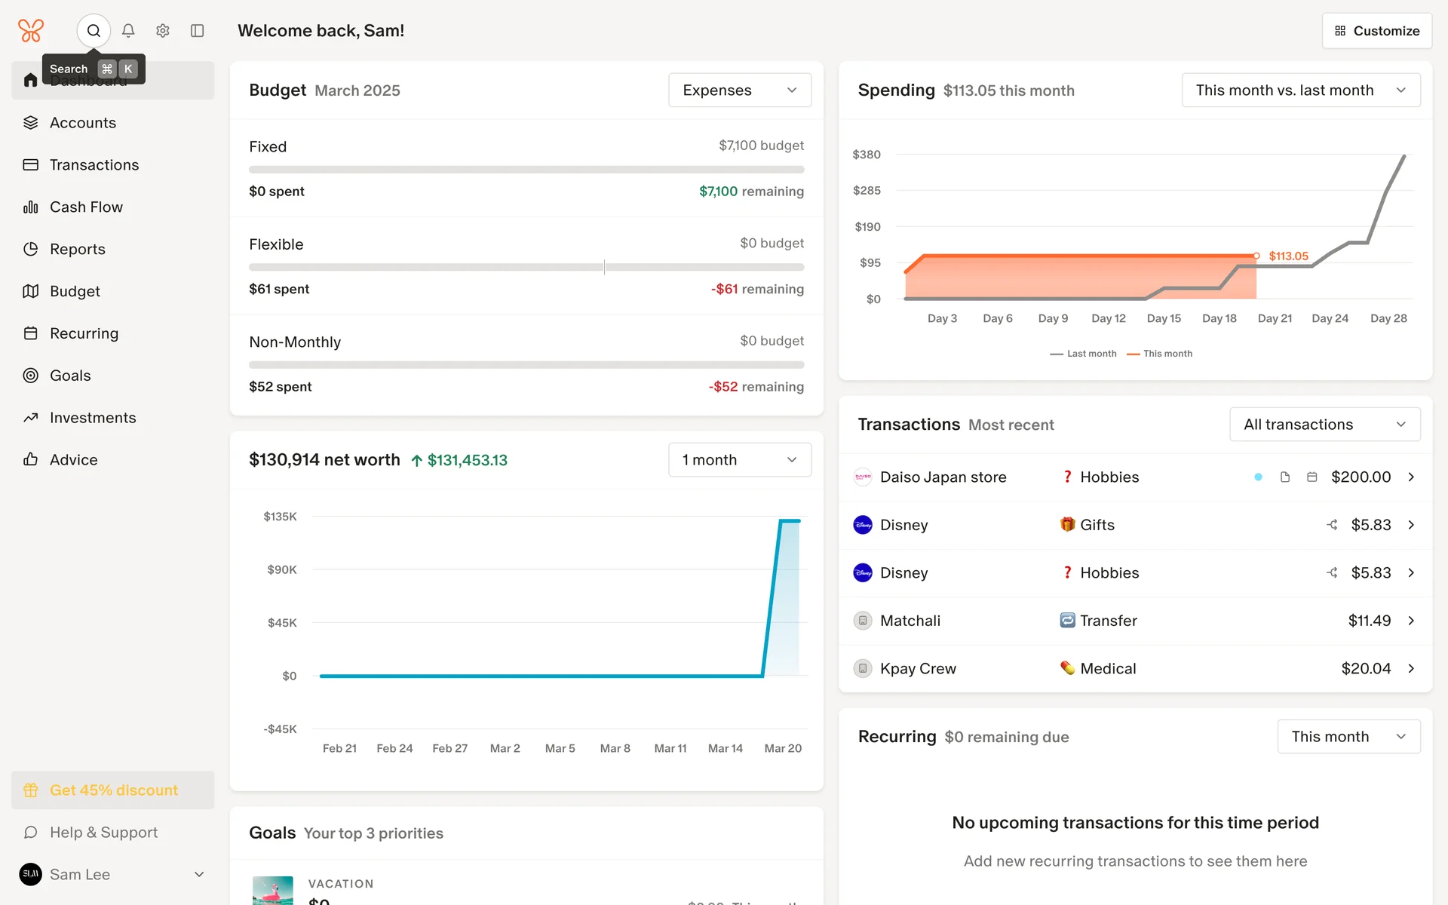Click the search magnifier icon
Screen dimensions: 1448x905
(x=94, y=31)
